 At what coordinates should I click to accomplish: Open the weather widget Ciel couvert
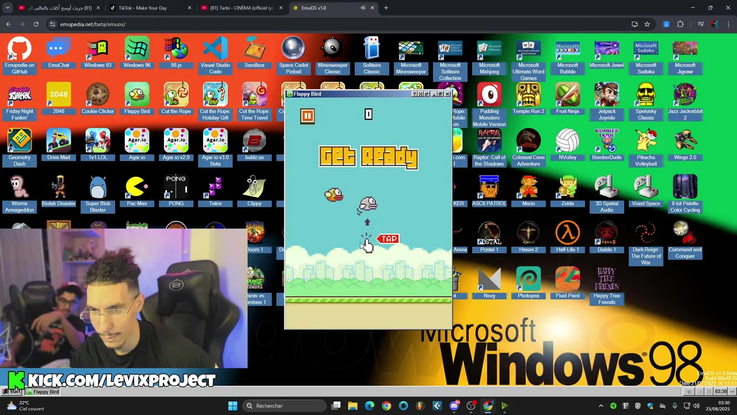(24, 406)
